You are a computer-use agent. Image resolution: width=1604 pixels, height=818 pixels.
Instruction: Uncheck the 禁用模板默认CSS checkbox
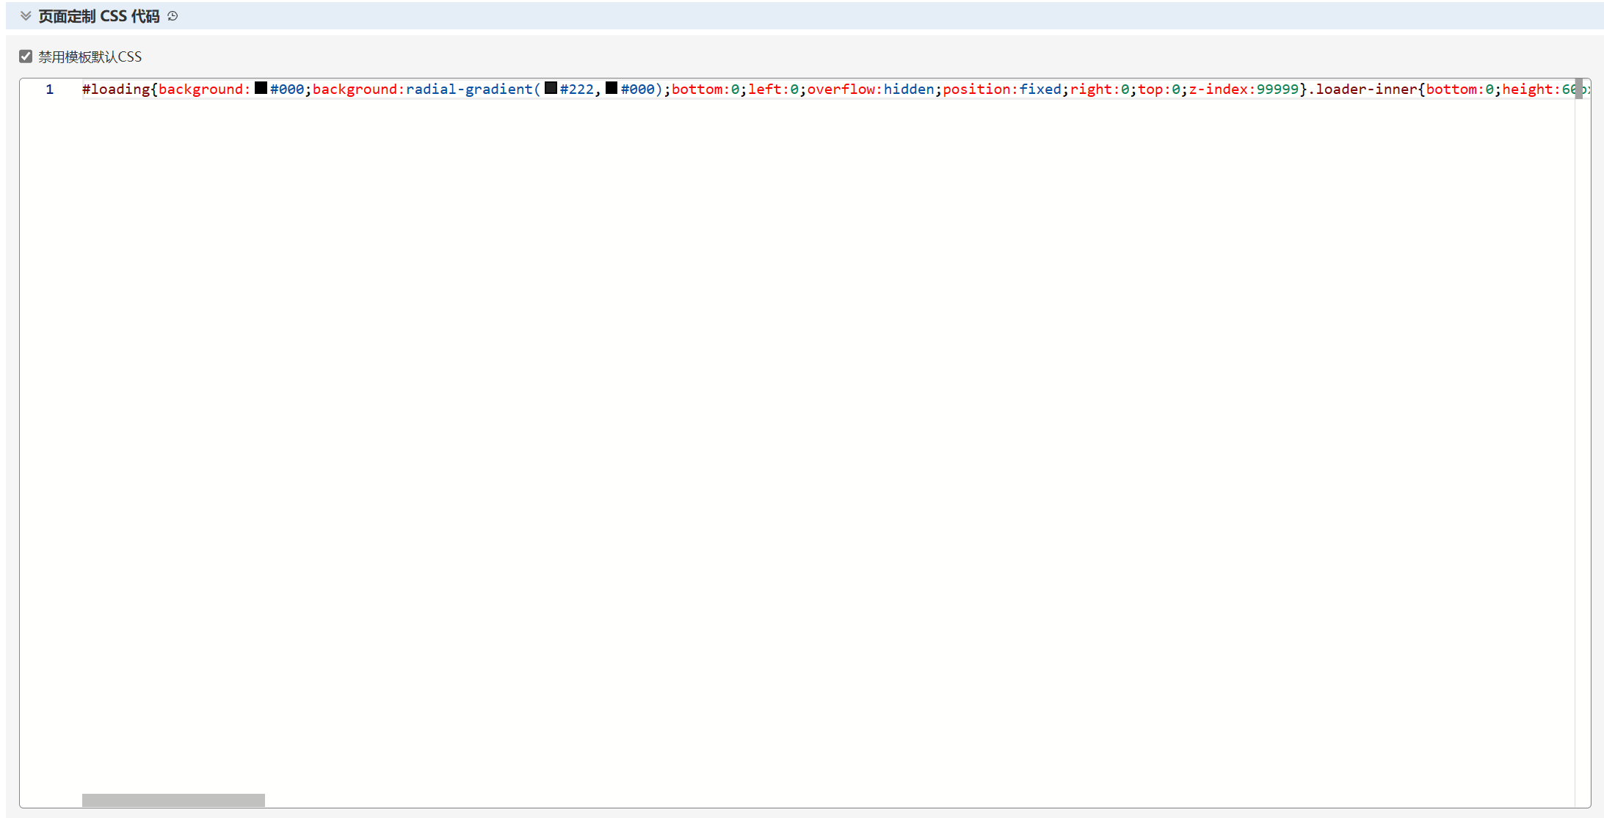pyautogui.click(x=26, y=56)
